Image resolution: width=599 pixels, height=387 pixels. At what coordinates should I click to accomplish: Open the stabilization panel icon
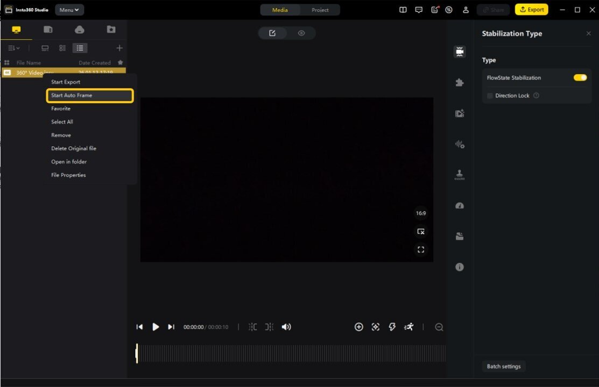click(x=460, y=52)
